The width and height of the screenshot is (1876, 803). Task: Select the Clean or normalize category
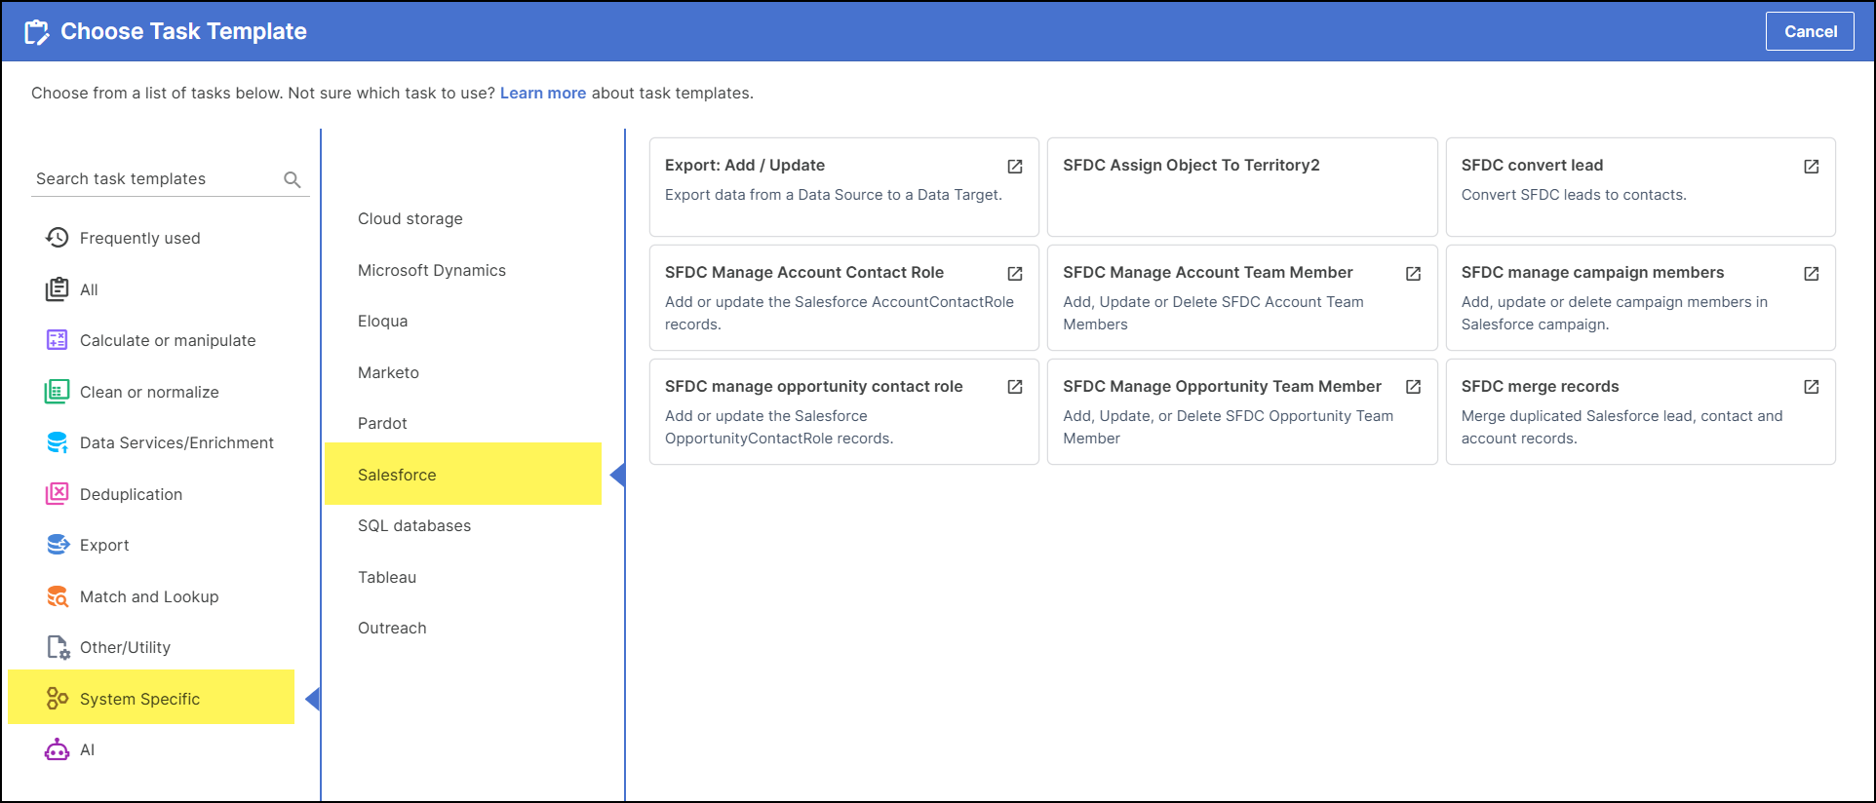(x=149, y=392)
